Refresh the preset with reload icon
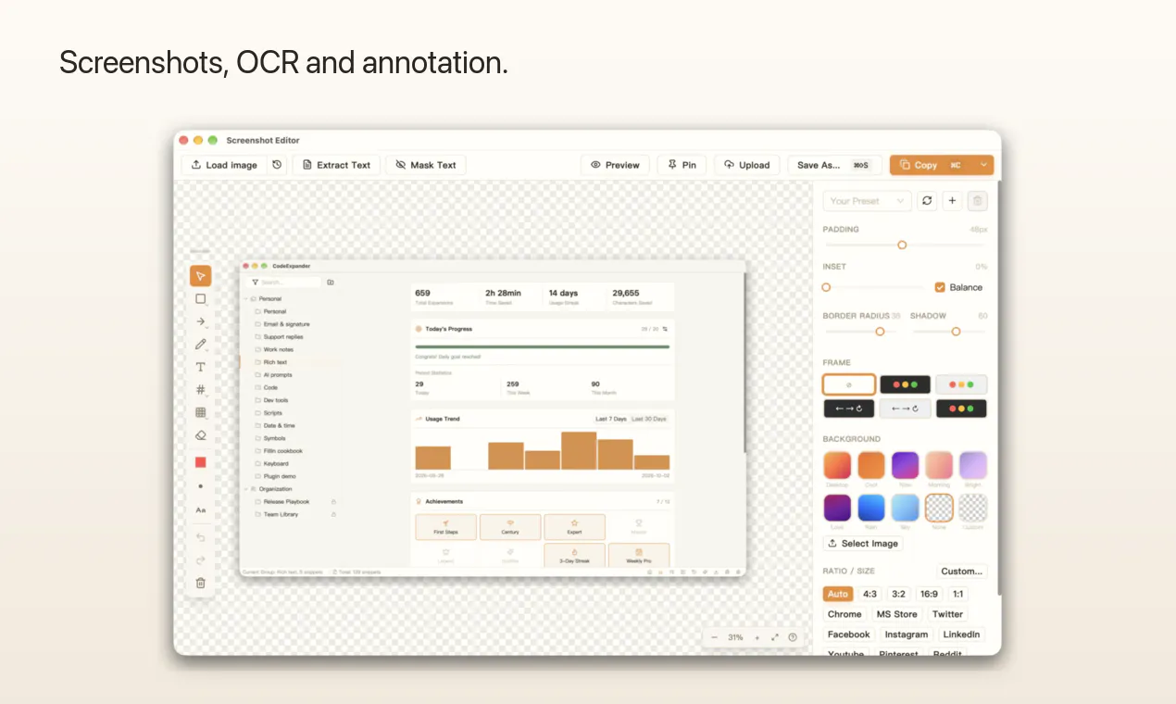 pos(927,200)
